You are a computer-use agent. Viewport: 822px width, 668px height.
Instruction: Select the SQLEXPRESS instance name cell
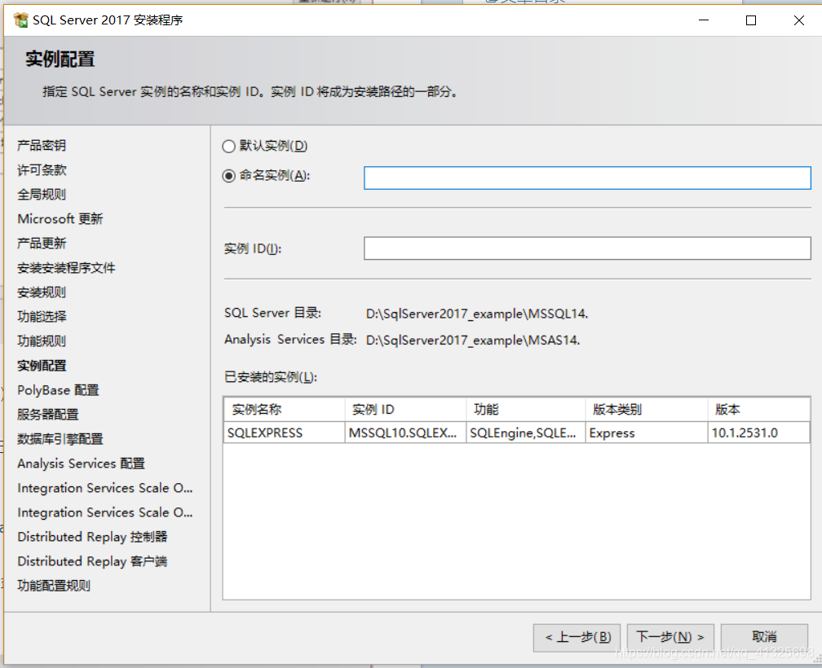point(284,433)
